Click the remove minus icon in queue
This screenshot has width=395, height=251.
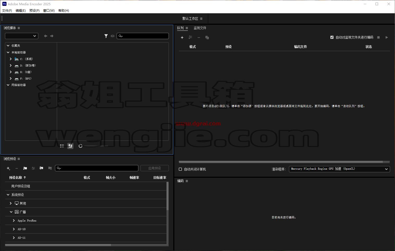pos(199,38)
